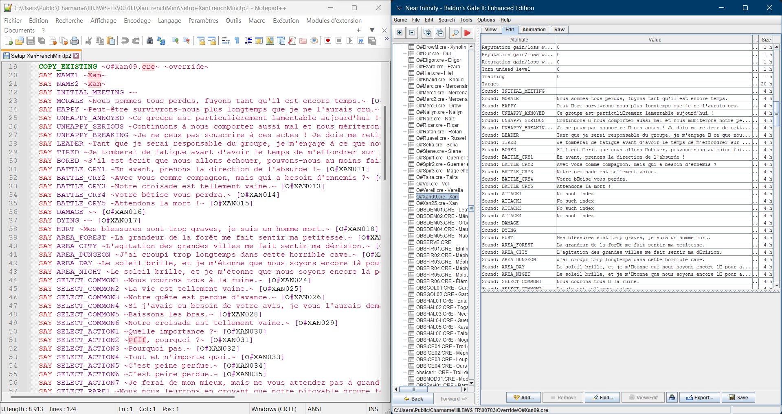The height and width of the screenshot is (414, 782).
Task: Toggle the Indent Guide icon
Action: (248, 41)
